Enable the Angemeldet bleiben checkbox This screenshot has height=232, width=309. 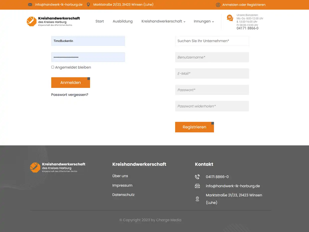point(53,67)
